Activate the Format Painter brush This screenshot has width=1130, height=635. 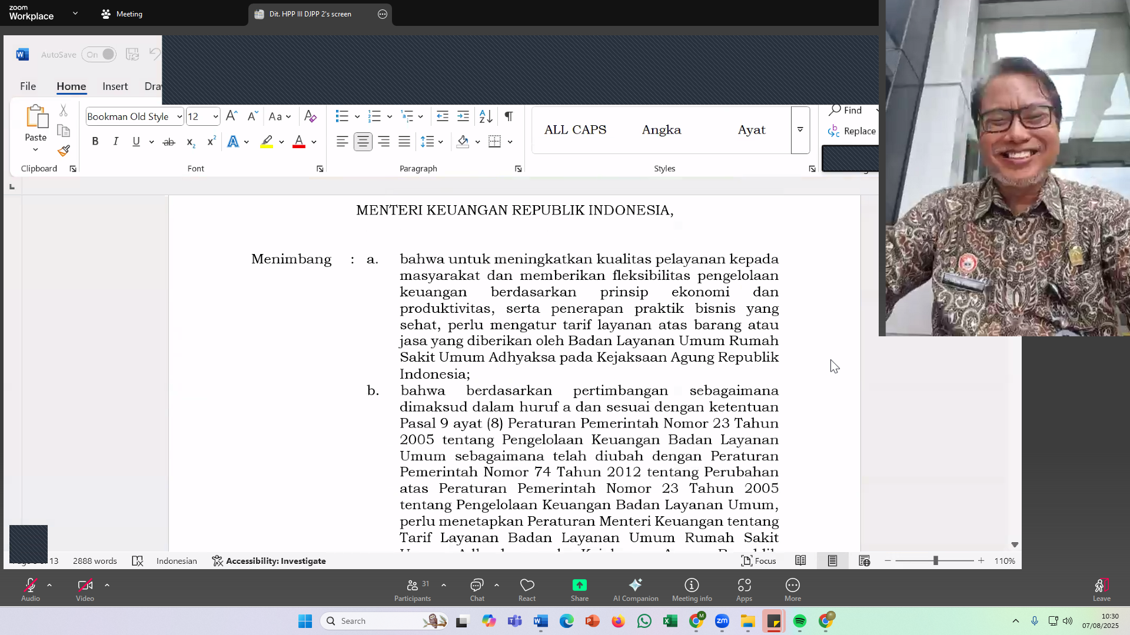(x=64, y=151)
